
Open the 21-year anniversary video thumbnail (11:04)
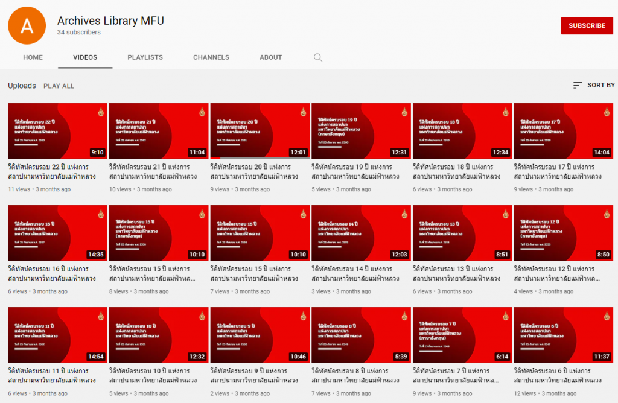158,130
